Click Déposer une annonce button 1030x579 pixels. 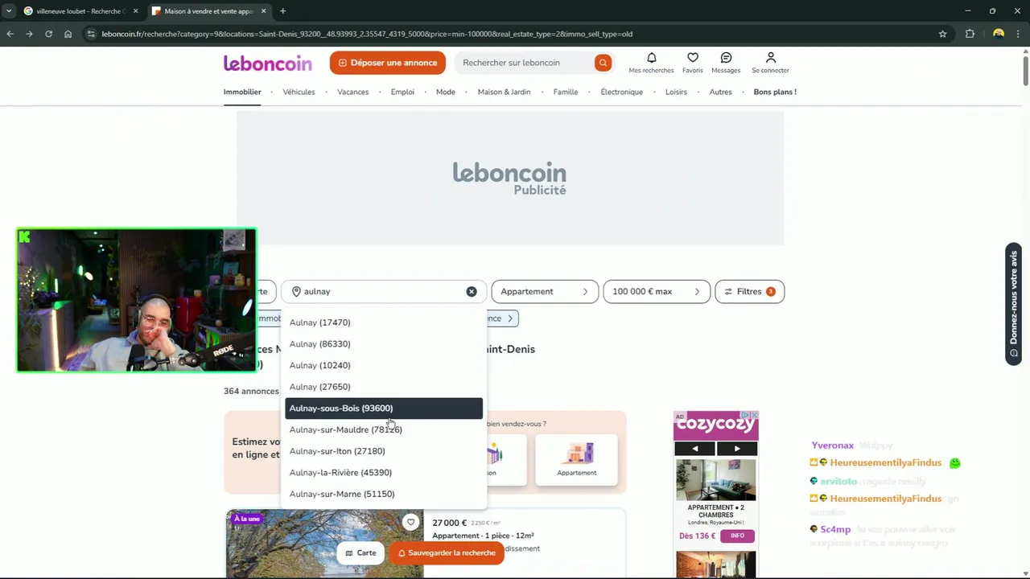click(x=387, y=63)
